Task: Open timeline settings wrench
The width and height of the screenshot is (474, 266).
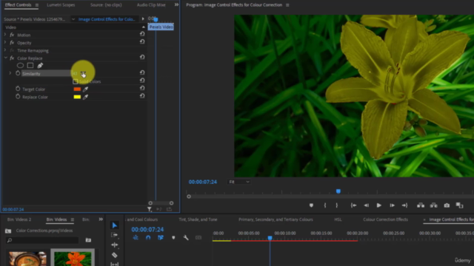Action: pyautogui.click(x=186, y=238)
